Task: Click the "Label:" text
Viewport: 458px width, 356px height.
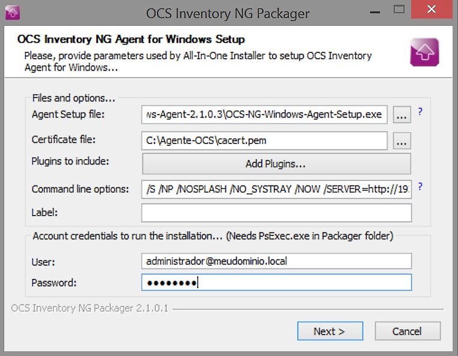Action: (44, 213)
